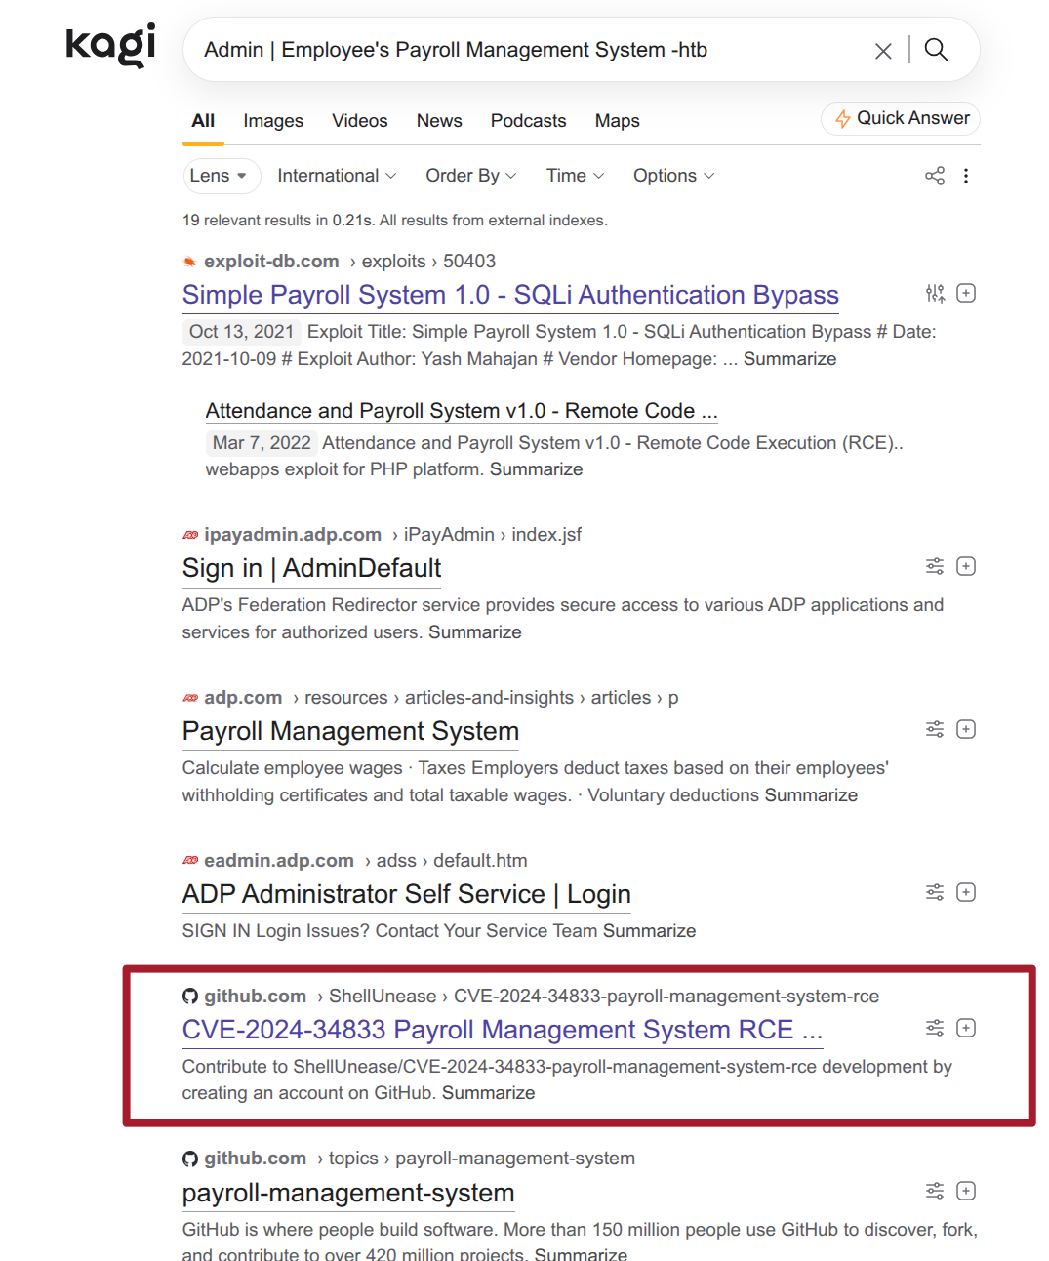Click the 'Mar 7, 2022' date badge
Screen dimensions: 1049x1261
[x=262, y=443]
